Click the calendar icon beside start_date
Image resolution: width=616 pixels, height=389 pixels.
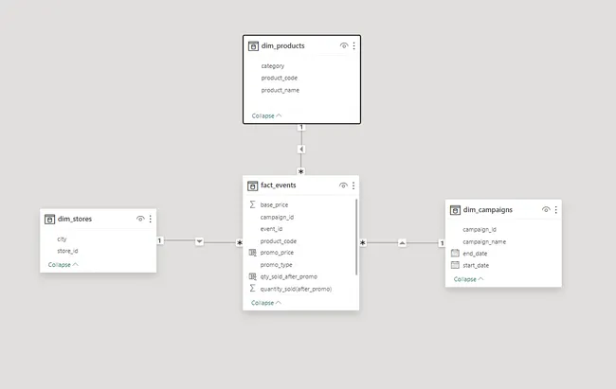tap(455, 265)
